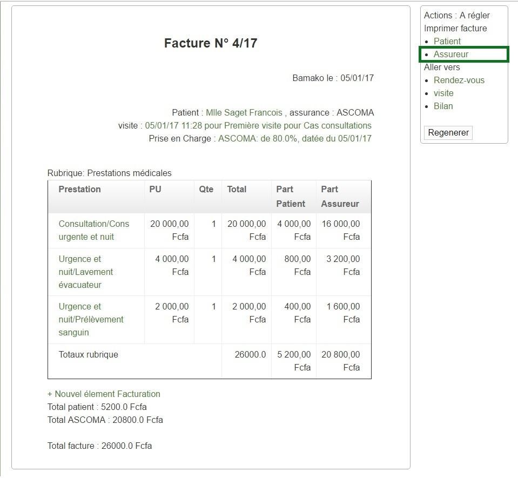
Task: Open the Bilan link
Action: (443, 106)
